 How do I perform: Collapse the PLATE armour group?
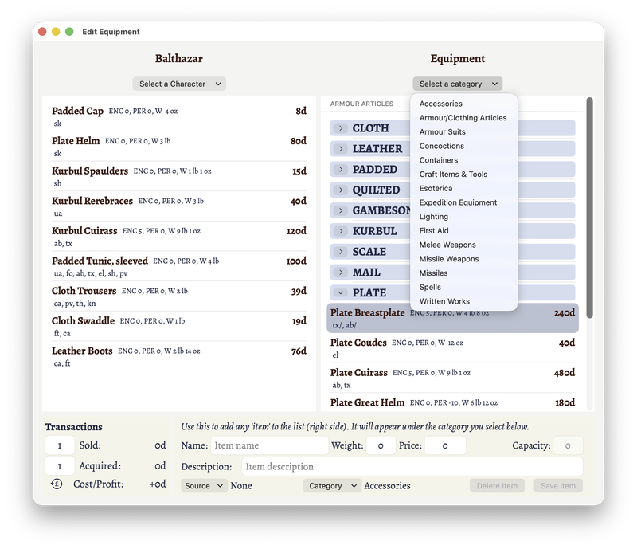[341, 293]
